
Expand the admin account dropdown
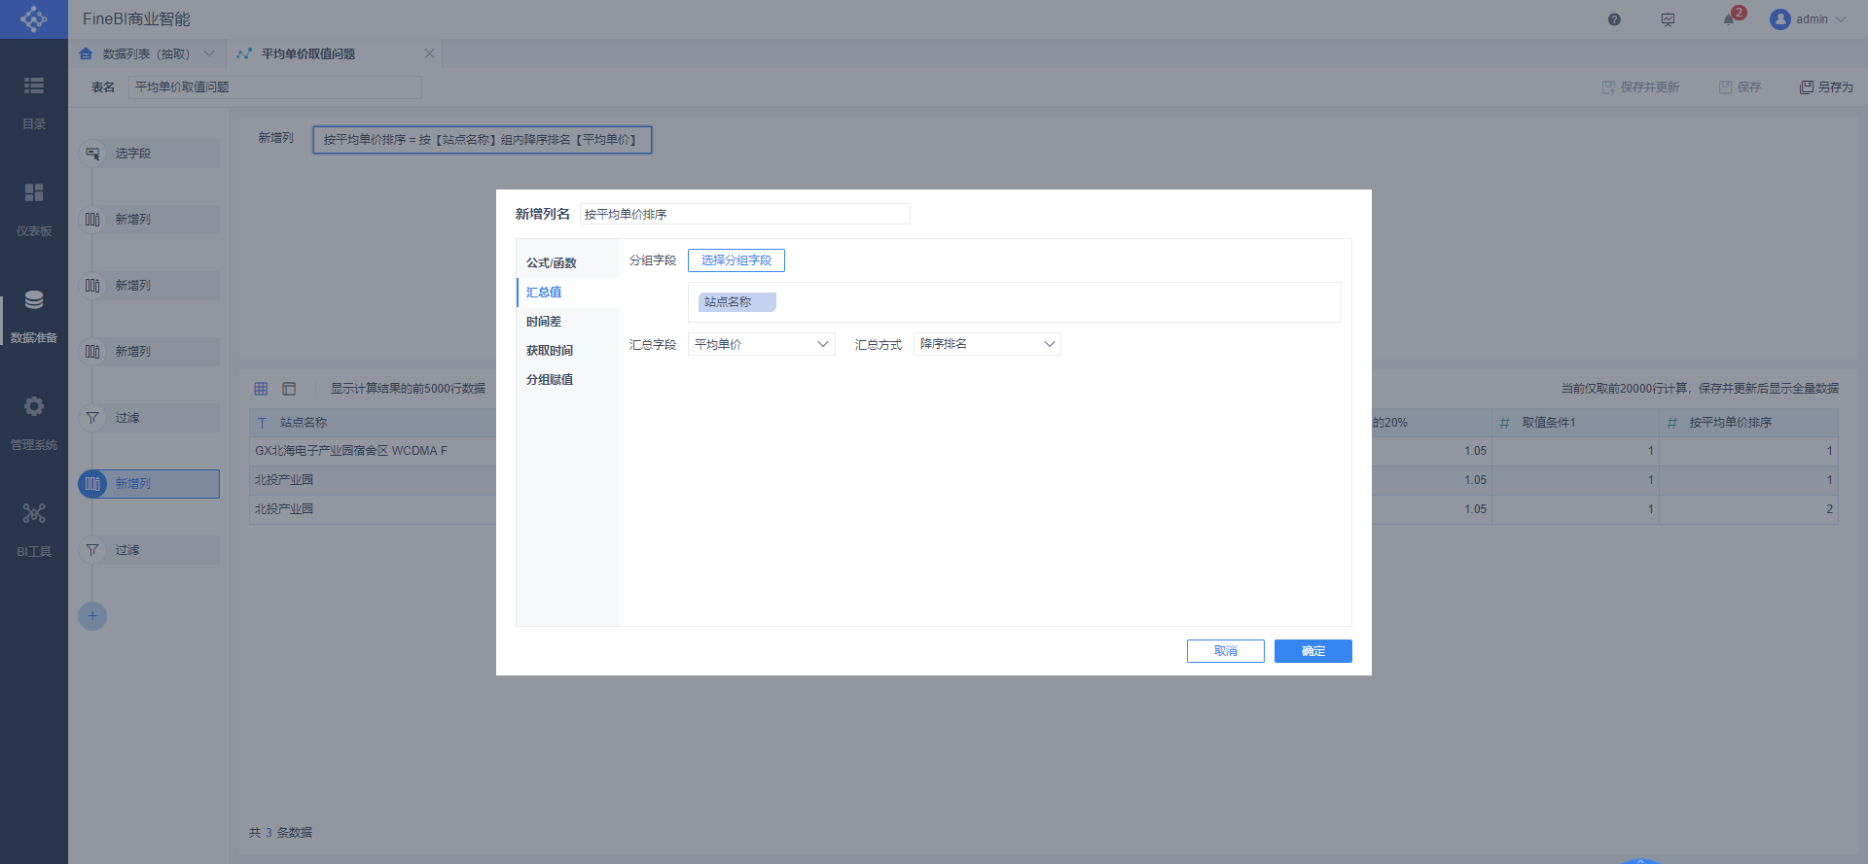point(1841,19)
